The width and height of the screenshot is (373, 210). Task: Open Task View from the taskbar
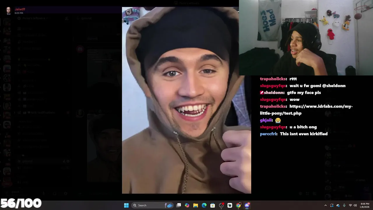tap(179, 205)
